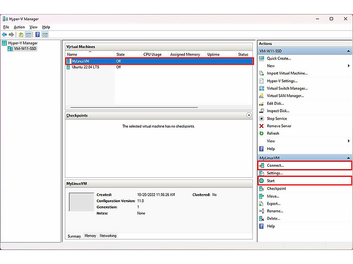Click the Delete icon under MyLinuxVM
The width and height of the screenshot is (353, 264).
[x=261, y=218]
